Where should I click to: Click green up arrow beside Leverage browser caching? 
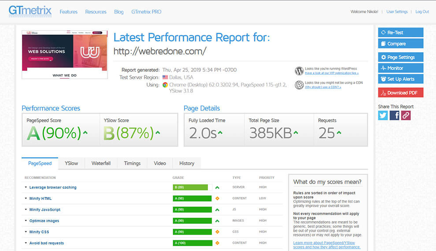point(217,187)
